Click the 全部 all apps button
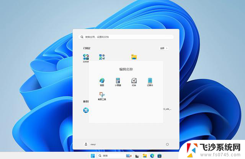245x159 pixels. click(x=164, y=48)
